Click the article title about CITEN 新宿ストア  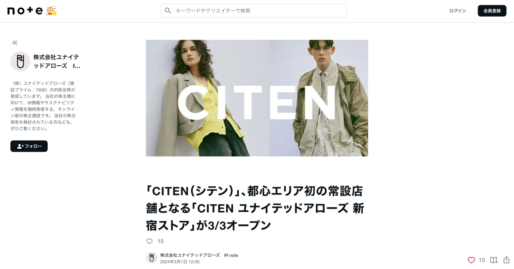[255, 208]
